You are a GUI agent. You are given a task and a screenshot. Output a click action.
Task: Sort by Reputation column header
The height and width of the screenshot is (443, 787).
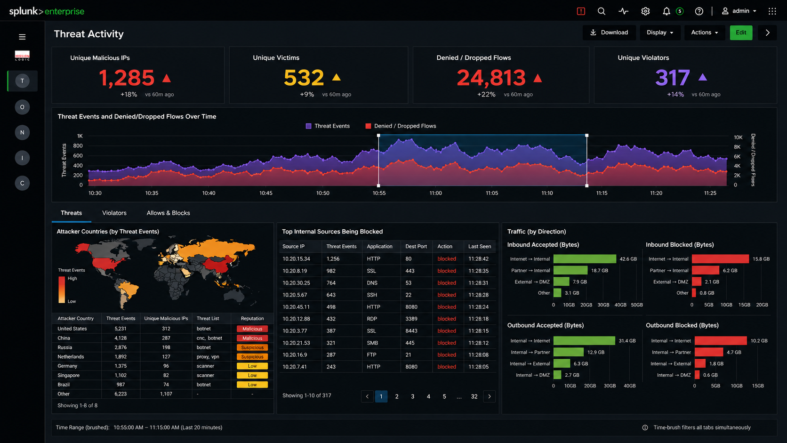coord(252,319)
